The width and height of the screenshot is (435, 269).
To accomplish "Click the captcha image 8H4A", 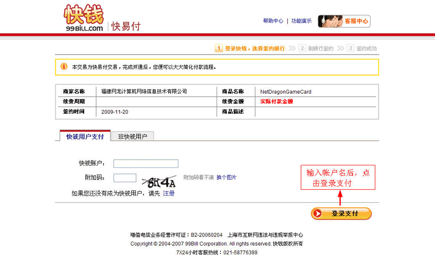I will tap(159, 181).
